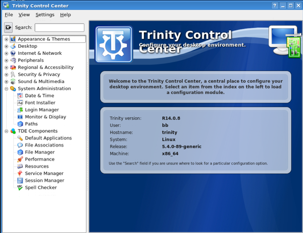The image size is (303, 233).
Task: Open File Associations module label
Action: [44, 145]
